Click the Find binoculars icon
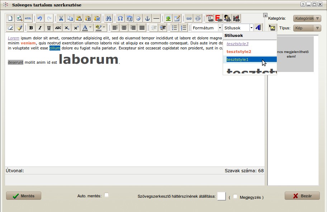 (108, 18)
